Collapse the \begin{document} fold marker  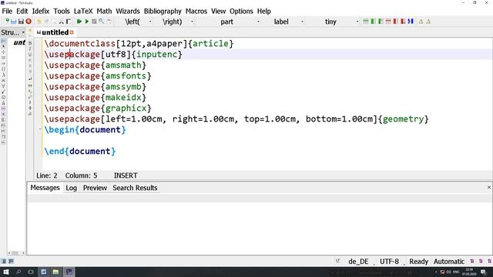click(40, 129)
